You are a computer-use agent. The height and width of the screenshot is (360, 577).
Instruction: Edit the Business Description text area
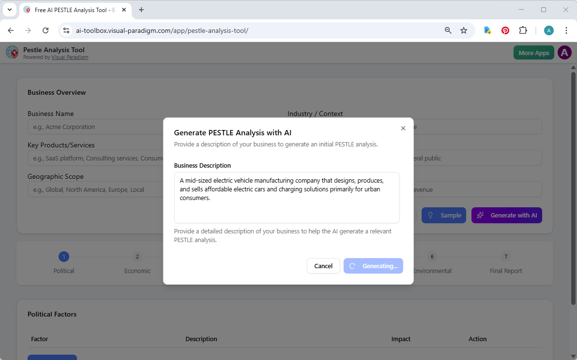(287, 197)
